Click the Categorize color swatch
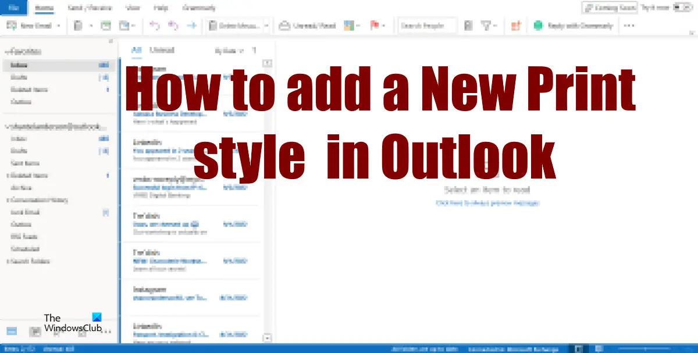 pos(348,25)
